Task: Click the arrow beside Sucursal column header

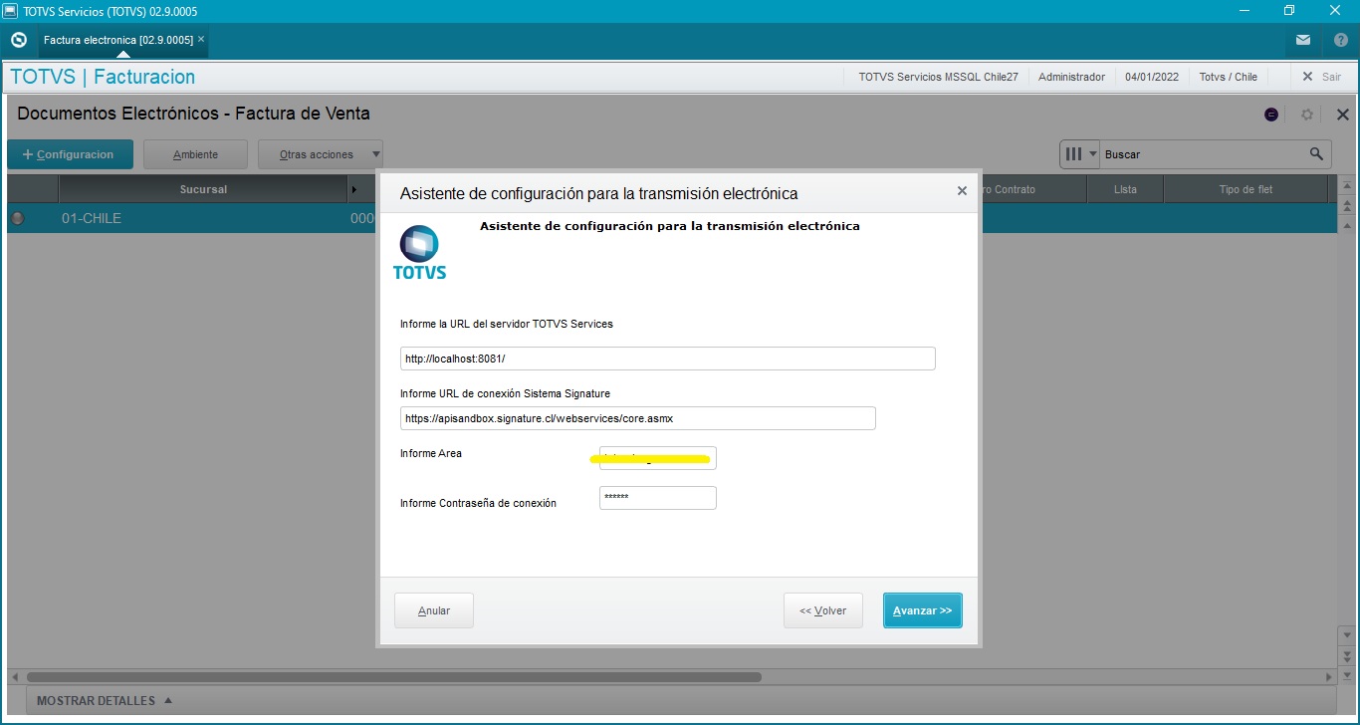Action: 353,189
